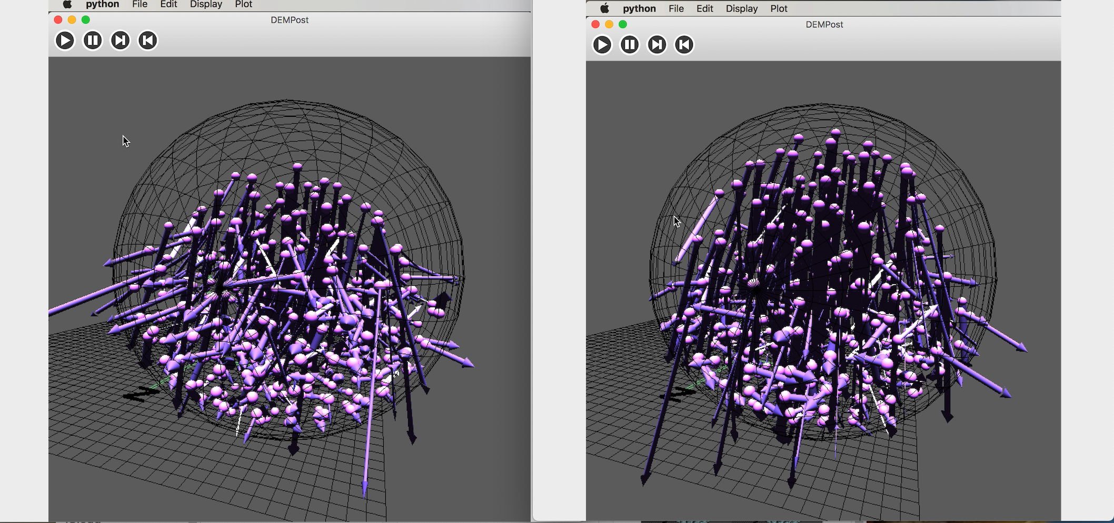The image size is (1114, 523).
Task: Close the right DEMPost window
Action: pos(595,24)
